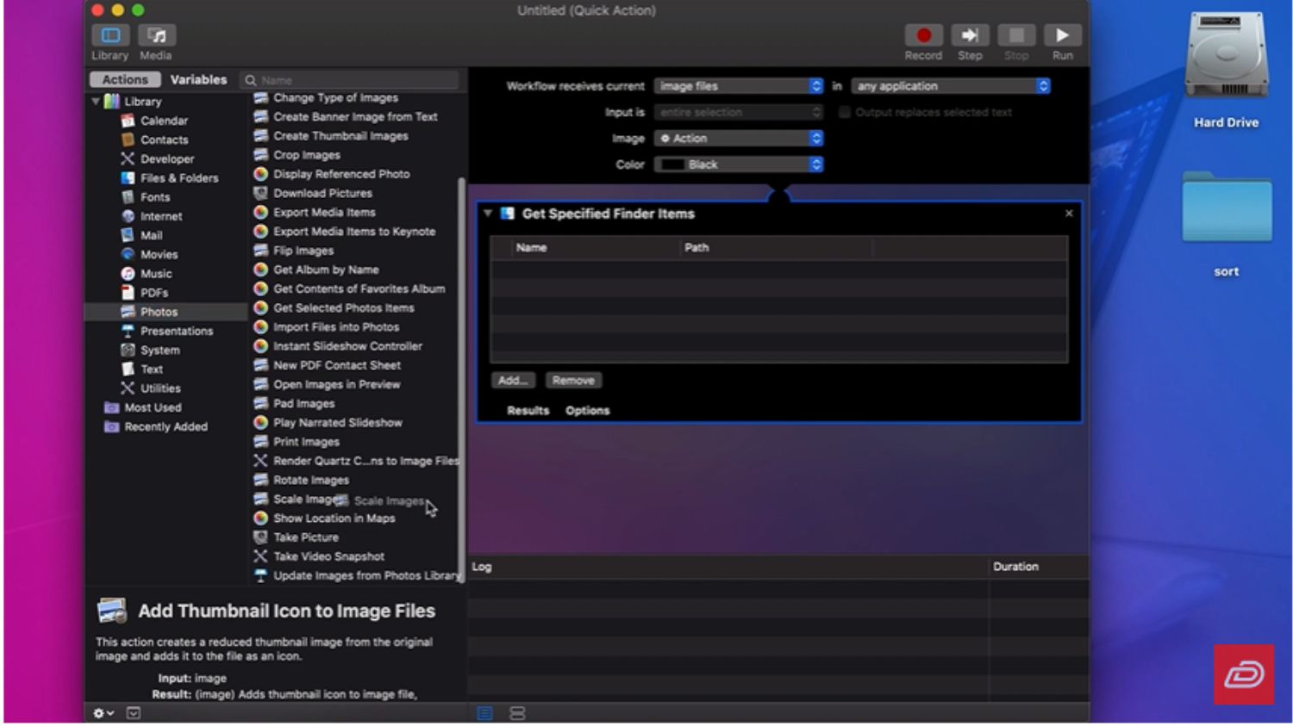
Task: Show the variables view icon at bottom
Action: click(517, 713)
